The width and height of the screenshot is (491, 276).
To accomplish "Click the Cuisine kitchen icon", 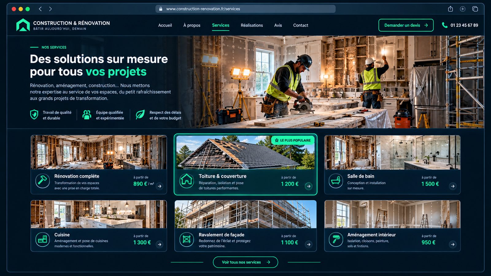I will 42,240.
